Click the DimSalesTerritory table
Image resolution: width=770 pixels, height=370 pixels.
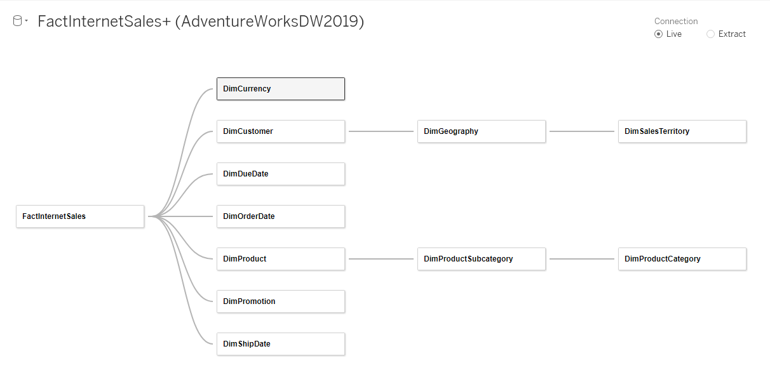(x=682, y=131)
